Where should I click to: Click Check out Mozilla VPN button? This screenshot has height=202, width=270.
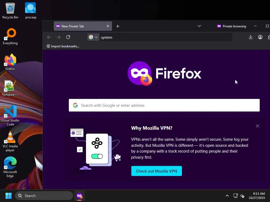point(157,171)
